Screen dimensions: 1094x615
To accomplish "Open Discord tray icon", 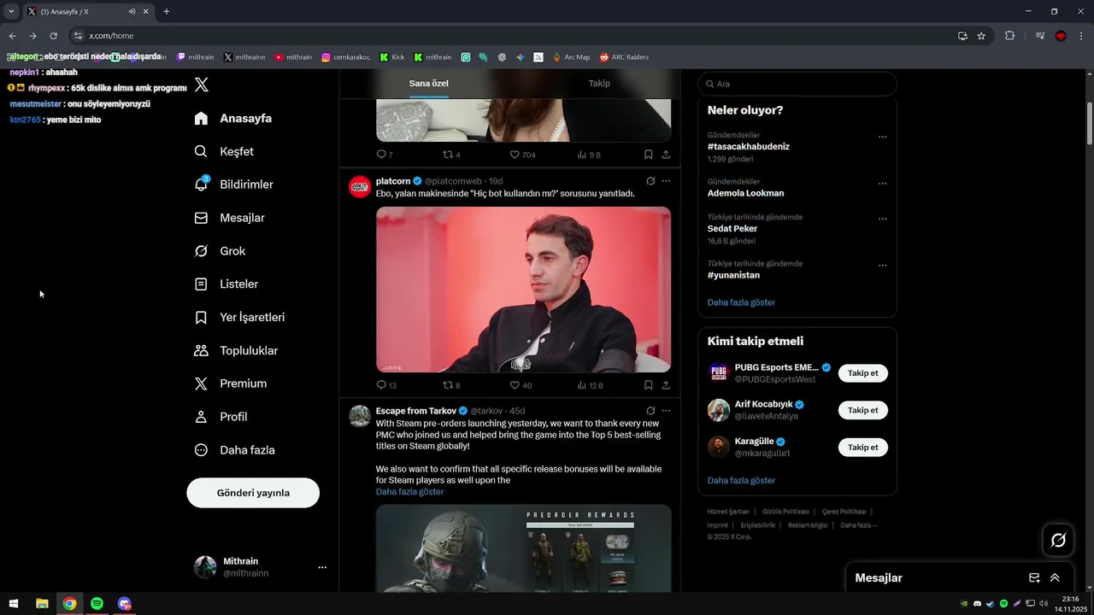I will tap(977, 604).
